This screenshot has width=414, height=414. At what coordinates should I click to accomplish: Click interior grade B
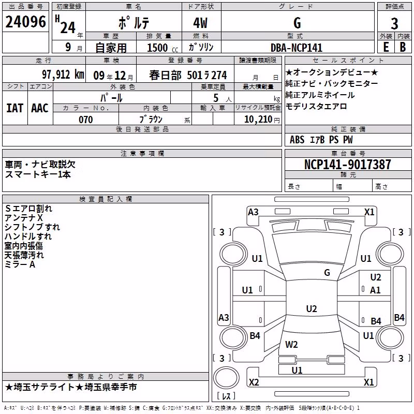(403, 47)
